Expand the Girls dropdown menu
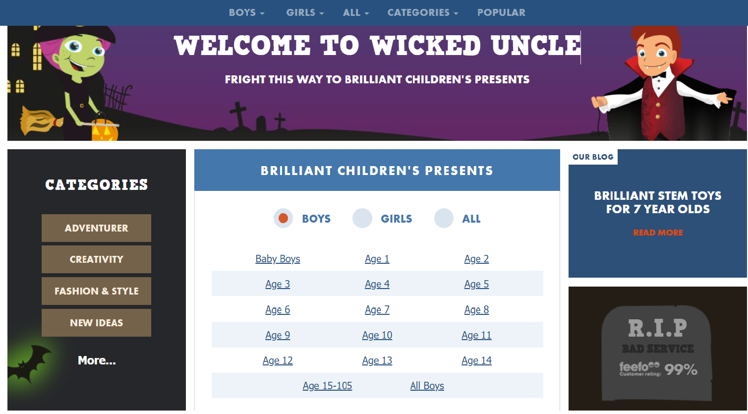Screen dimensions: 748x414 click(x=305, y=12)
